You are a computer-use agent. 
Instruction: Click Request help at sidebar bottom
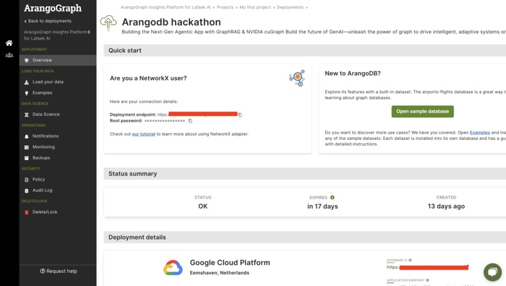(58, 271)
